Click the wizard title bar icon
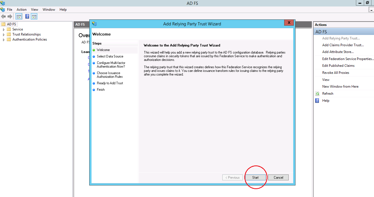Screen dimensions: 374x197 tap(94, 24)
